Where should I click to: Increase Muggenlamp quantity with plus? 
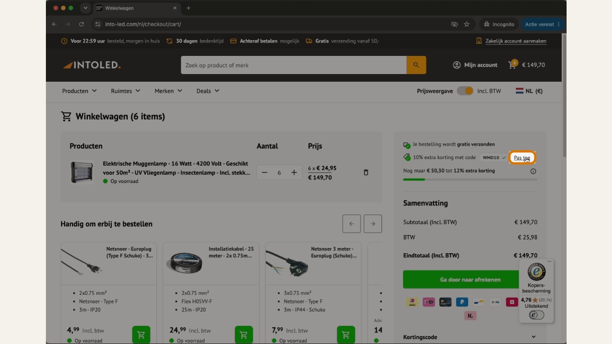pyautogui.click(x=294, y=172)
